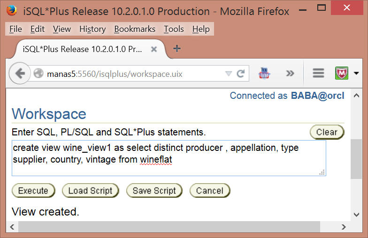Screen dimensions: 368x238
Task: Click the vertical scrollbar down arrow
Action: point(356,215)
